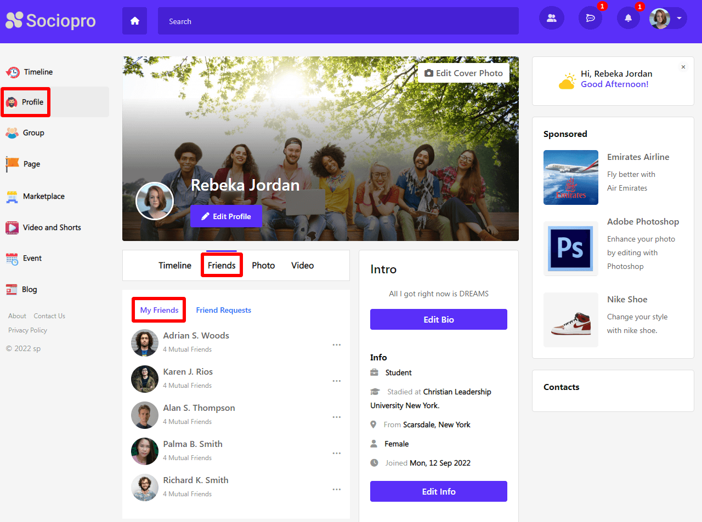
Task: Click the Search input field
Action: click(x=338, y=21)
